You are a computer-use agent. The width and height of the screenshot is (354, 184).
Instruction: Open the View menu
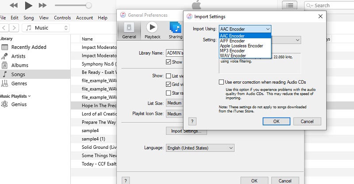44,18
